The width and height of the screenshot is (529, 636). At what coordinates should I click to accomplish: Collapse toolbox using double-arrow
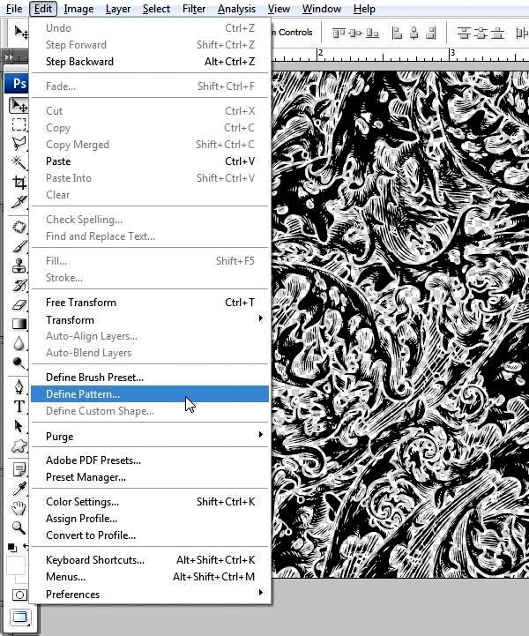9,57
